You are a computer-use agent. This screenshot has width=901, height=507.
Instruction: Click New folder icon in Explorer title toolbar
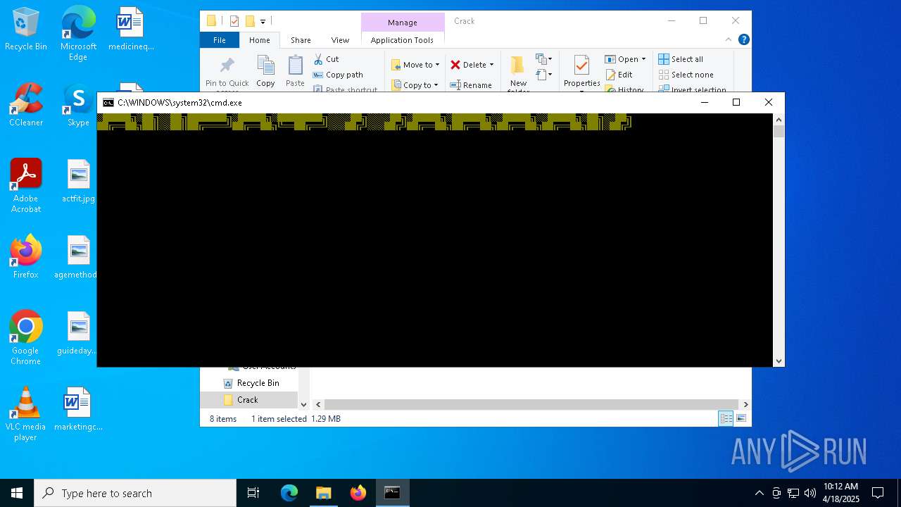point(250,21)
